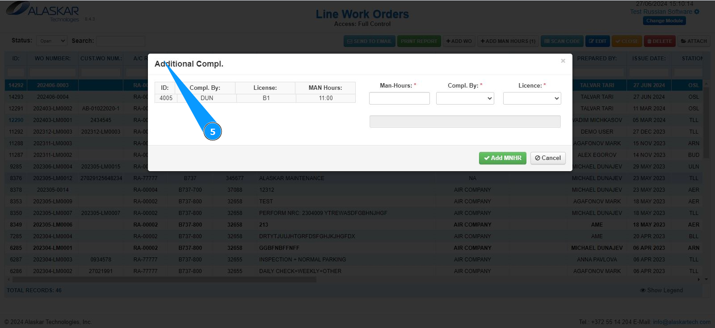Click the Print Report button
The width and height of the screenshot is (715, 328).
419,41
